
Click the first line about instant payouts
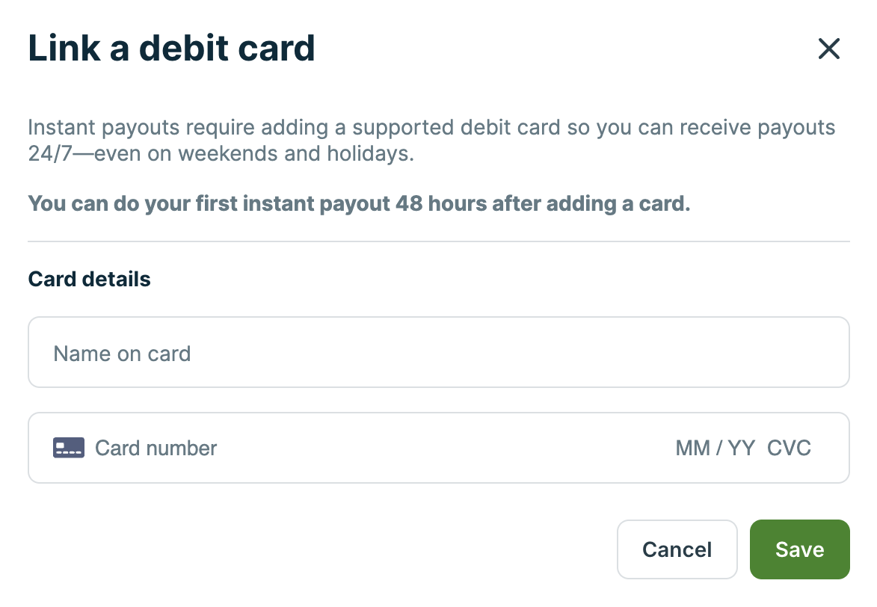(431, 127)
